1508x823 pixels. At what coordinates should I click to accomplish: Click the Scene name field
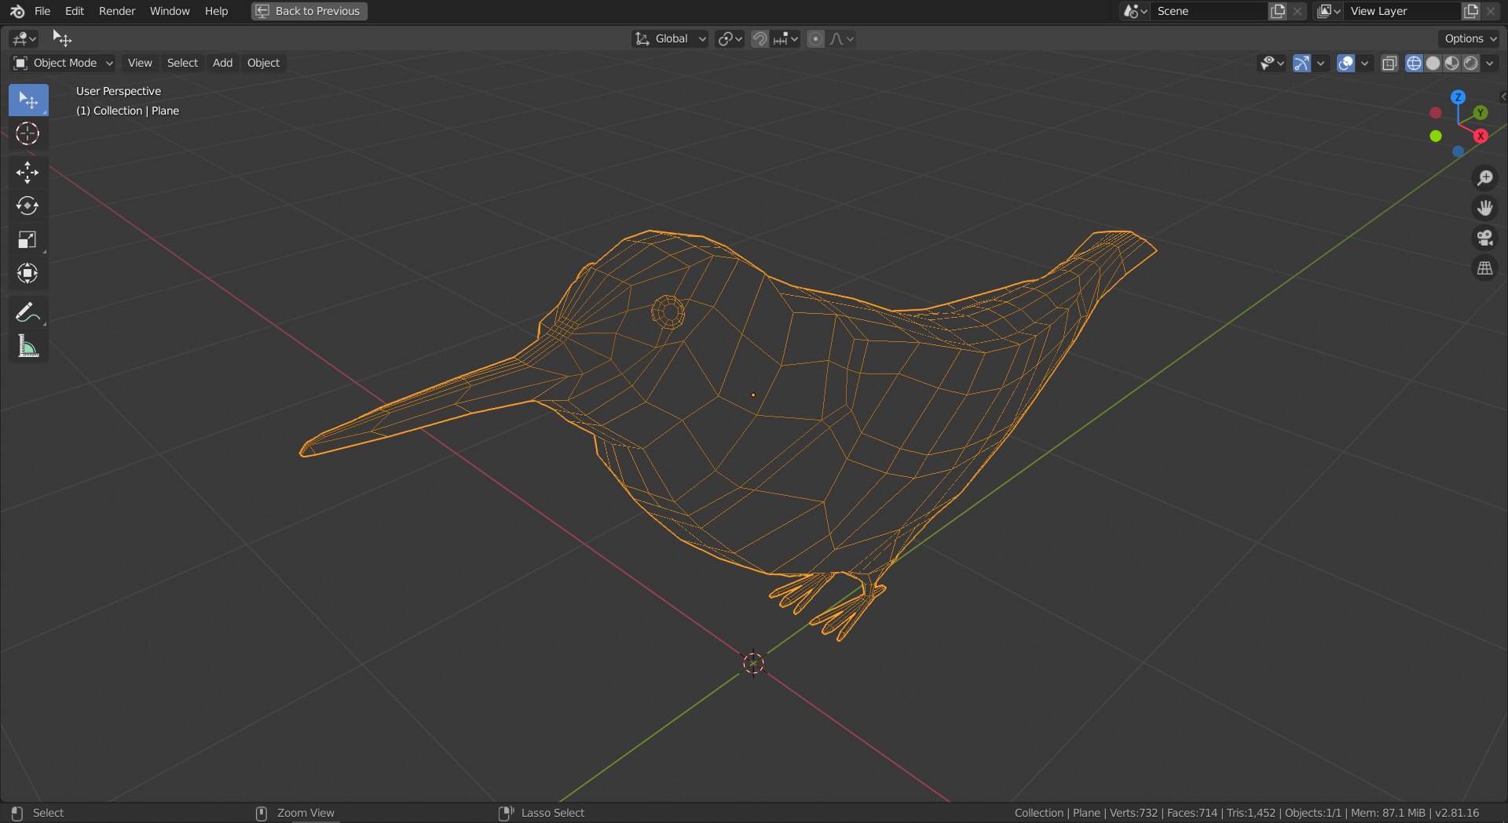pyautogui.click(x=1210, y=11)
